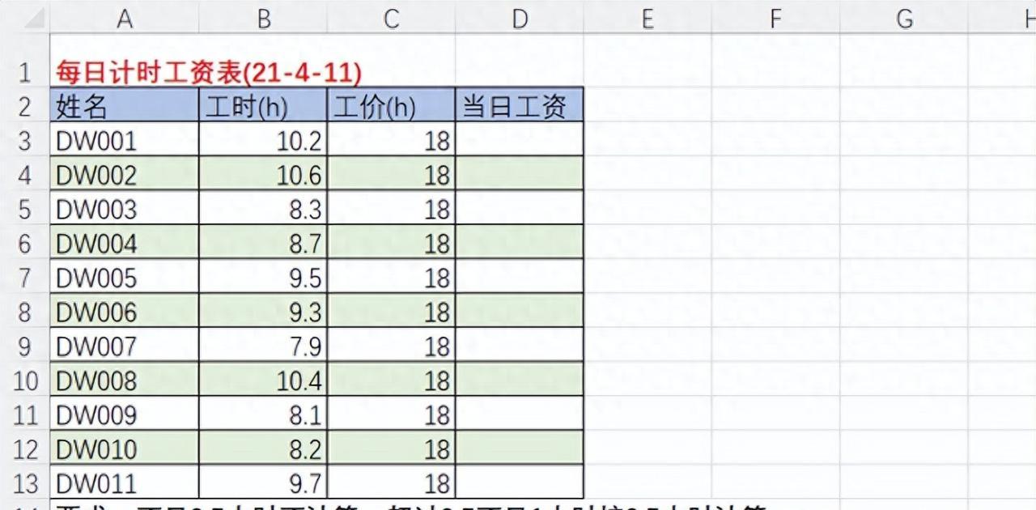Click the 8.3 hours cell for DW003
The width and height of the screenshot is (1036, 510).
click(264, 208)
